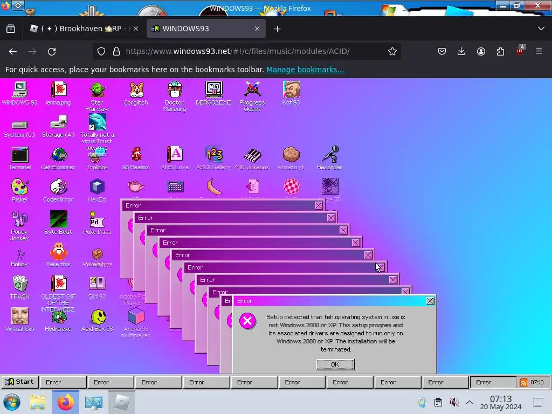Open the Star Wars.avi icon
This screenshot has height=414, width=552.
point(97,96)
